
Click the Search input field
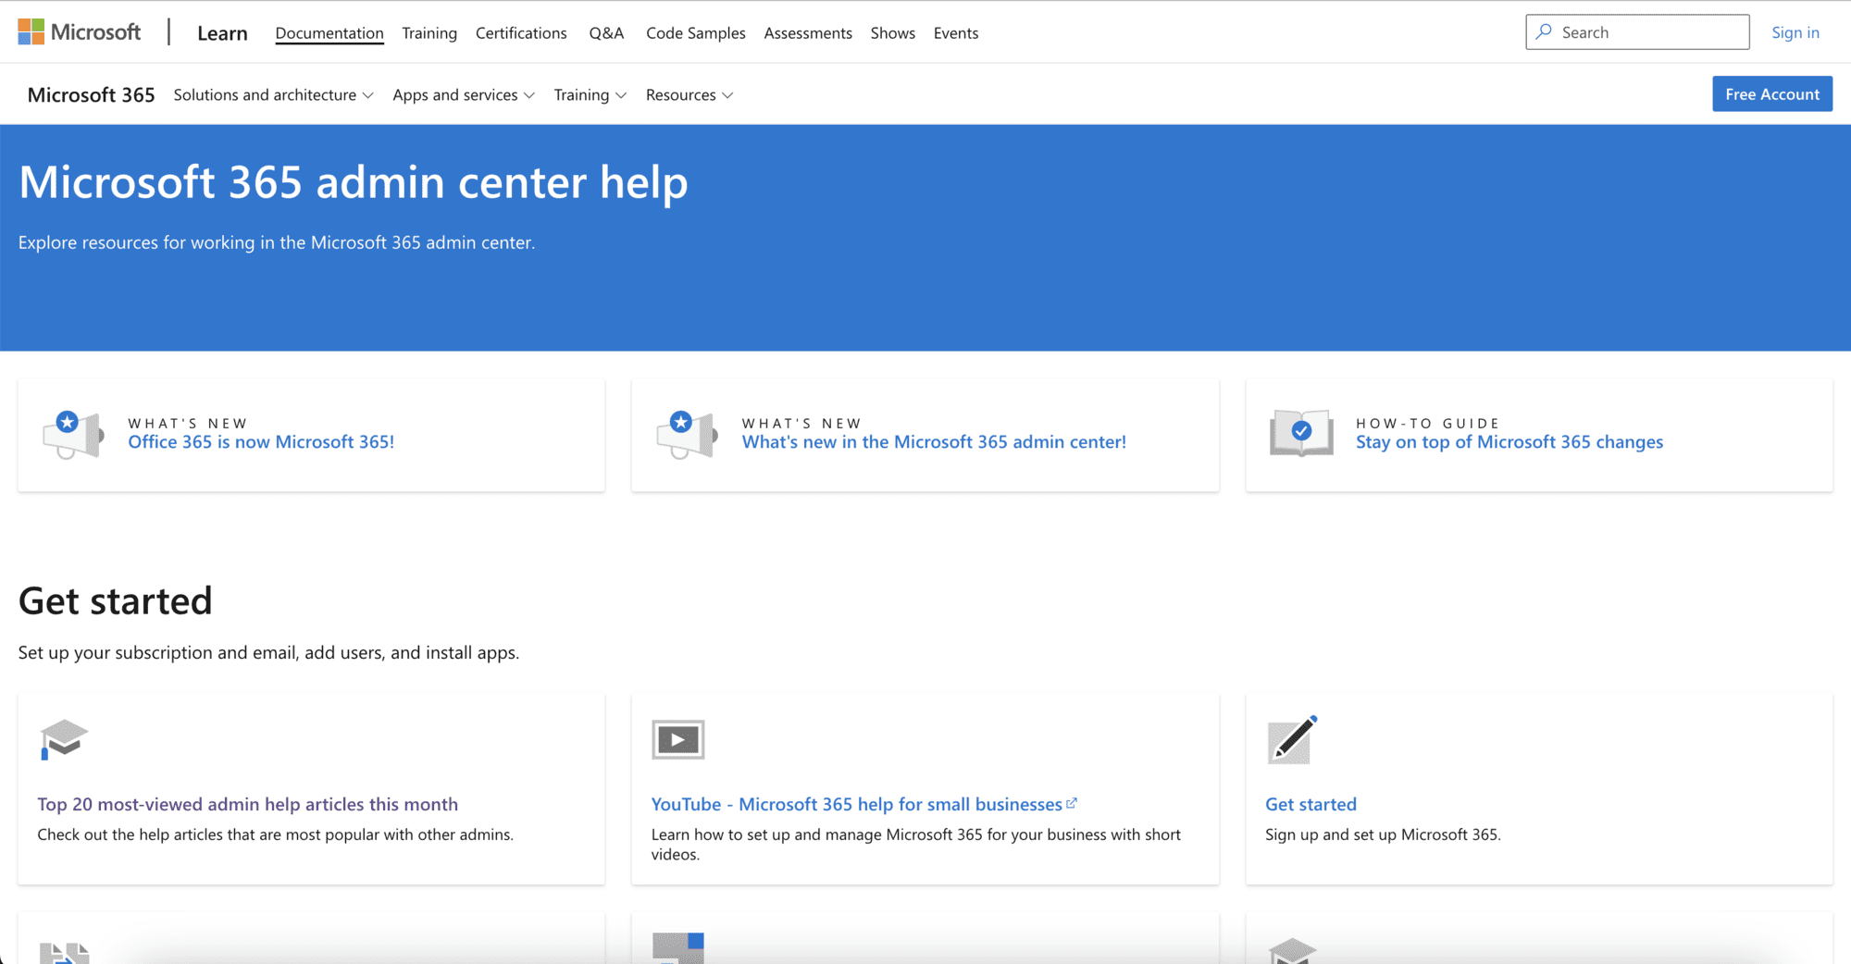pos(1637,31)
